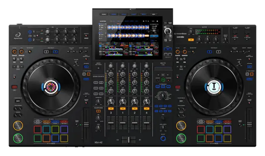Trigger the green bottom-row pad on left deck
Screen dimensions: 265x156
tap(37, 138)
